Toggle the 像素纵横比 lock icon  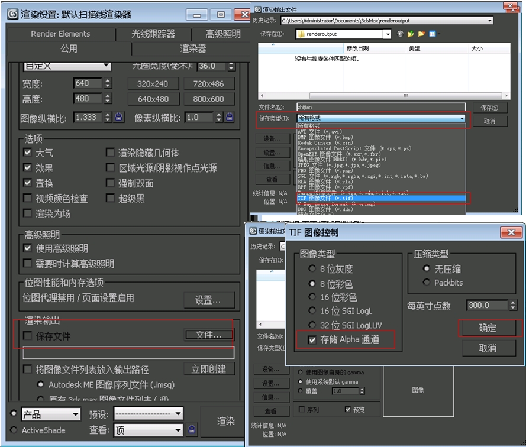pos(230,117)
